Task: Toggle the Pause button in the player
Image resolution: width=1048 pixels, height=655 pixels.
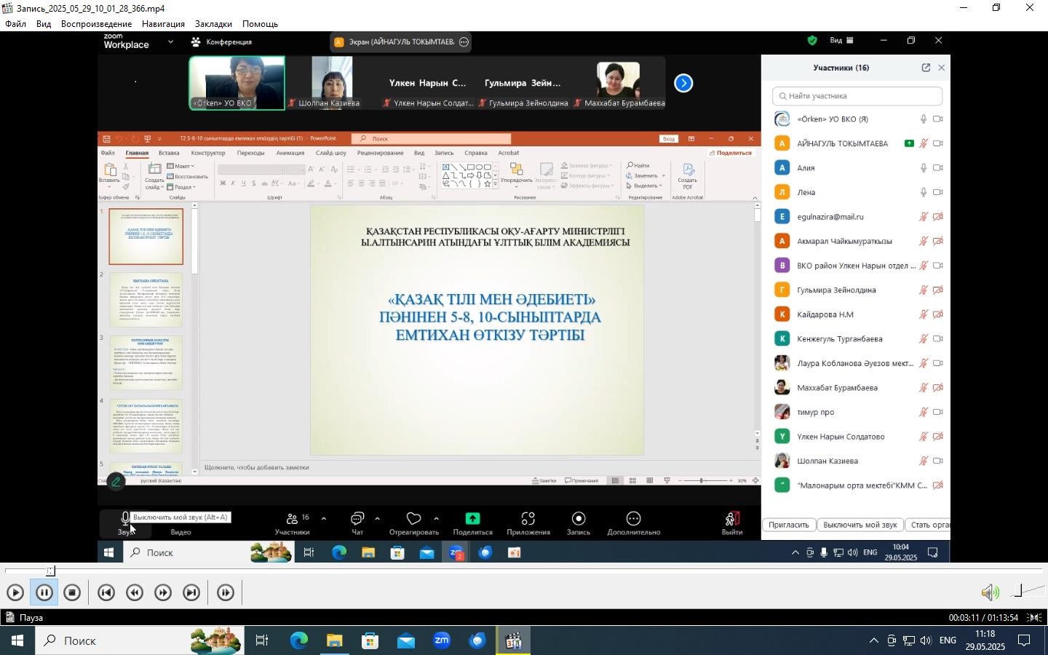Action: point(44,593)
